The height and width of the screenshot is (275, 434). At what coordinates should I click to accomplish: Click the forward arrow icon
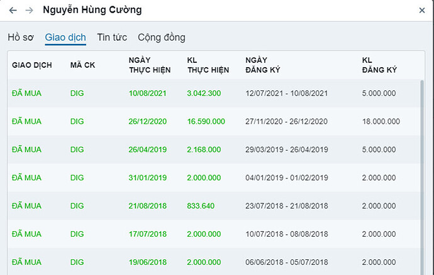(x=29, y=11)
